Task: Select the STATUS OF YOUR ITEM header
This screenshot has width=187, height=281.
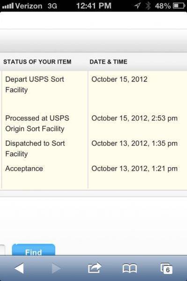Action: [x=37, y=62]
